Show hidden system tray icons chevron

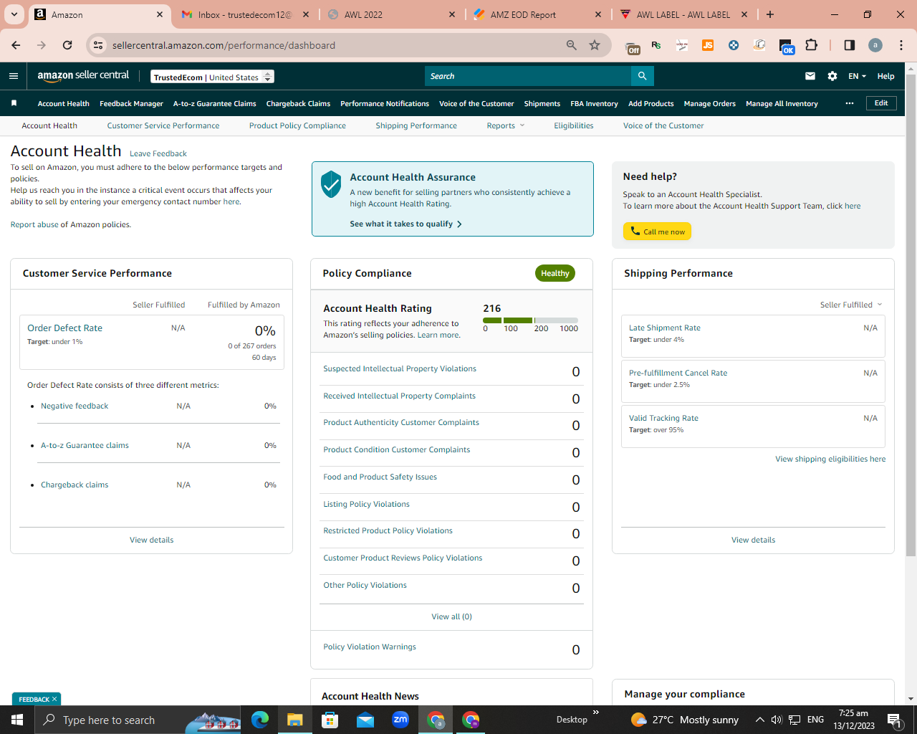coord(759,720)
